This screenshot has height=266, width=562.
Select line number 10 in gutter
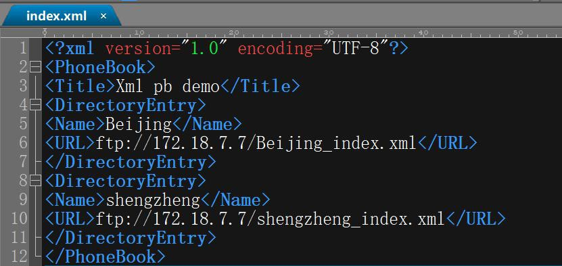click(x=19, y=219)
